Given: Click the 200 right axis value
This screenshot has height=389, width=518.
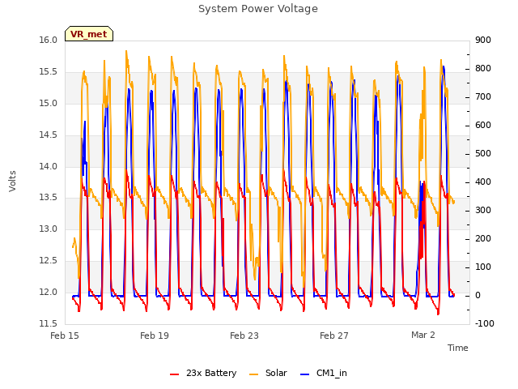Looking at the screenshot, I should pos(483,239).
